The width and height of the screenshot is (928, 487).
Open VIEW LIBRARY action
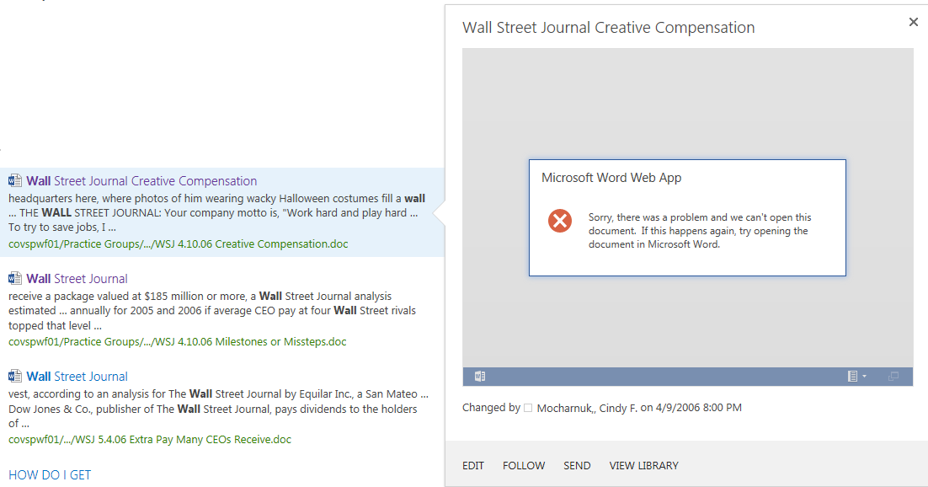[644, 466]
